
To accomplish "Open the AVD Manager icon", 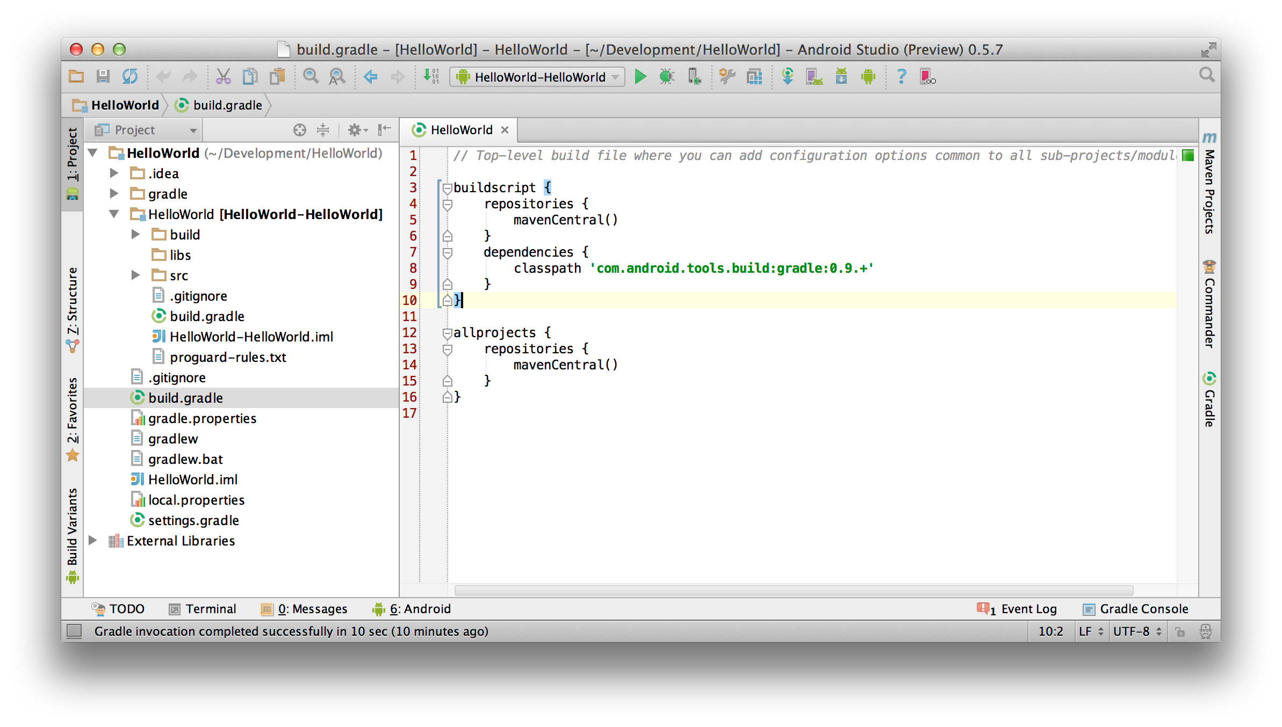I will click(815, 77).
